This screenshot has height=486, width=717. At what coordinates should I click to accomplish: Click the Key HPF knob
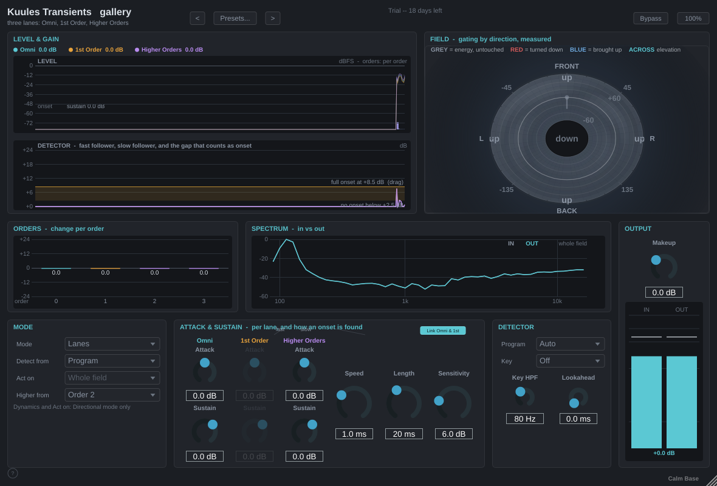(524, 397)
